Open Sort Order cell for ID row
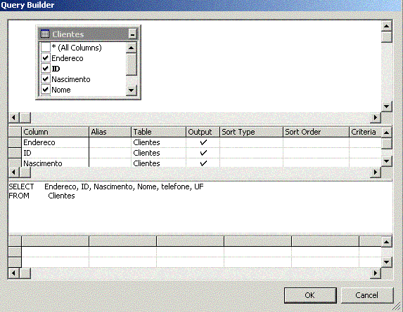The width and height of the screenshot is (403, 312). [316, 153]
